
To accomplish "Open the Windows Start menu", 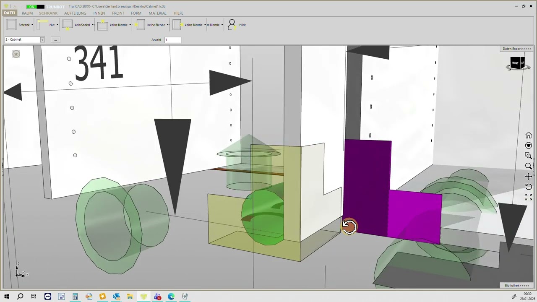I will click(6, 297).
